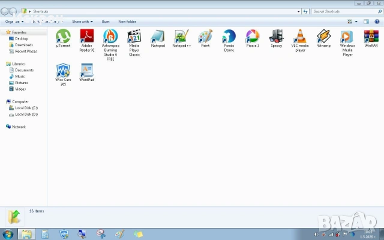Open the Share with dropdown
Screen dimensions: 384x240
82,22
